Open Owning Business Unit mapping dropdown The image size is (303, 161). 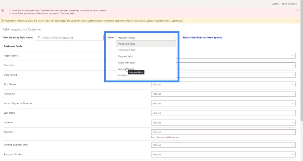(x=223, y=145)
